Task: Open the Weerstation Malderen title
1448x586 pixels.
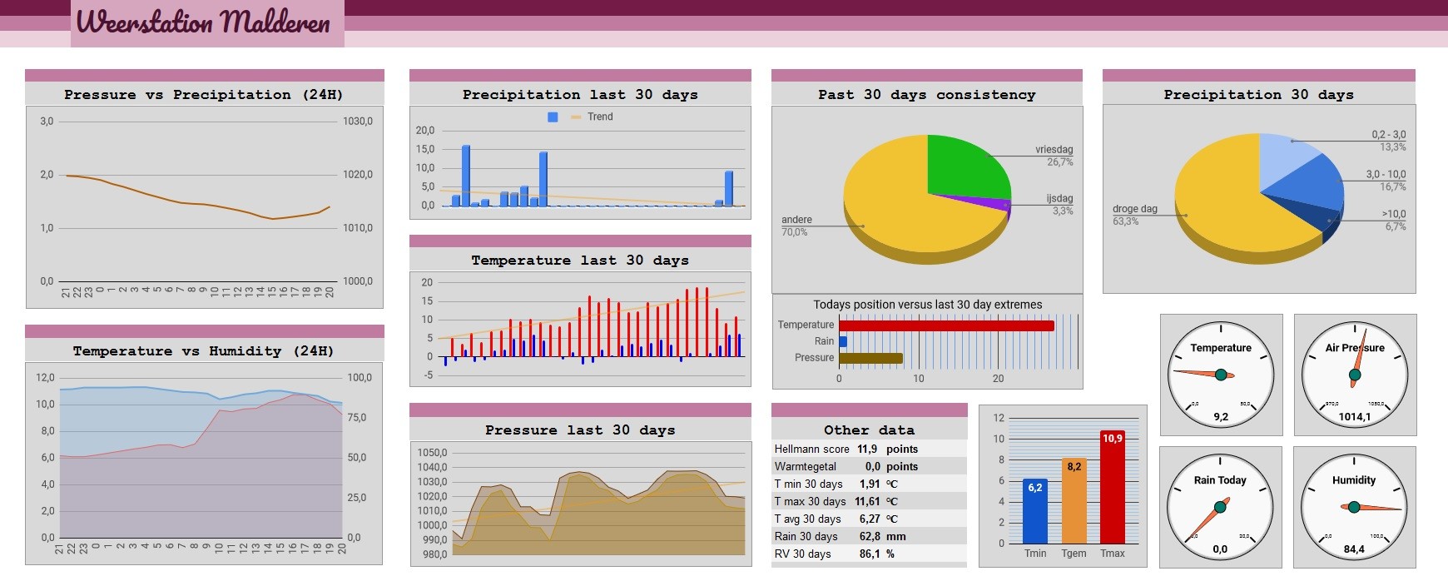Action: coord(204,22)
